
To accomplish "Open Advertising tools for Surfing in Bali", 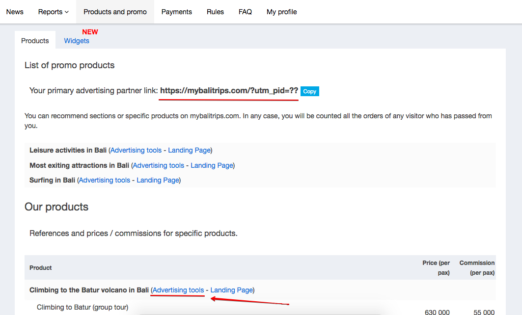I will pos(105,180).
